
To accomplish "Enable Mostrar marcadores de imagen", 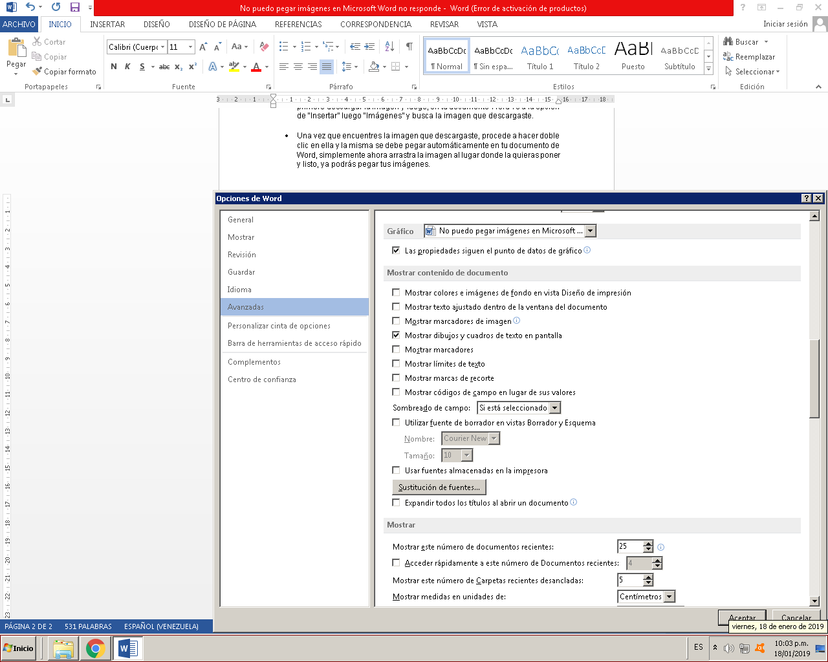I will click(396, 321).
